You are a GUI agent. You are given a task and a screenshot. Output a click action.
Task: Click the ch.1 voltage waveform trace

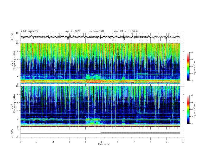100,37
